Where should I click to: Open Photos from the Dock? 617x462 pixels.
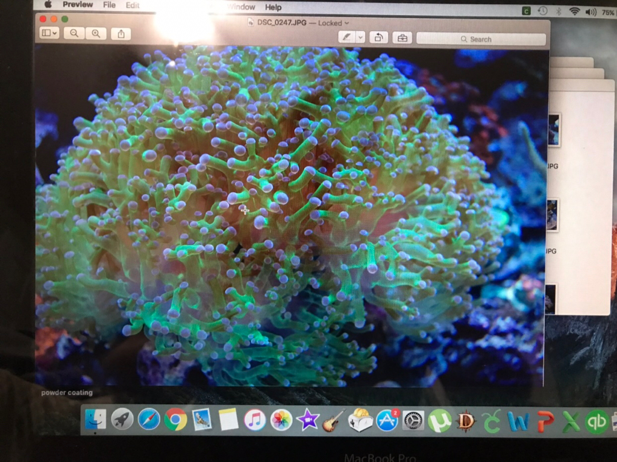pyautogui.click(x=281, y=420)
